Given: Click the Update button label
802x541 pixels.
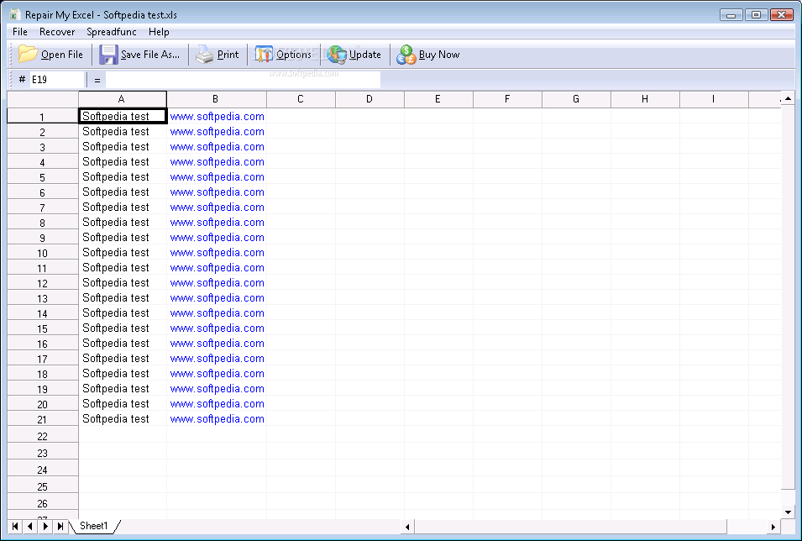Looking at the screenshot, I should (x=364, y=55).
